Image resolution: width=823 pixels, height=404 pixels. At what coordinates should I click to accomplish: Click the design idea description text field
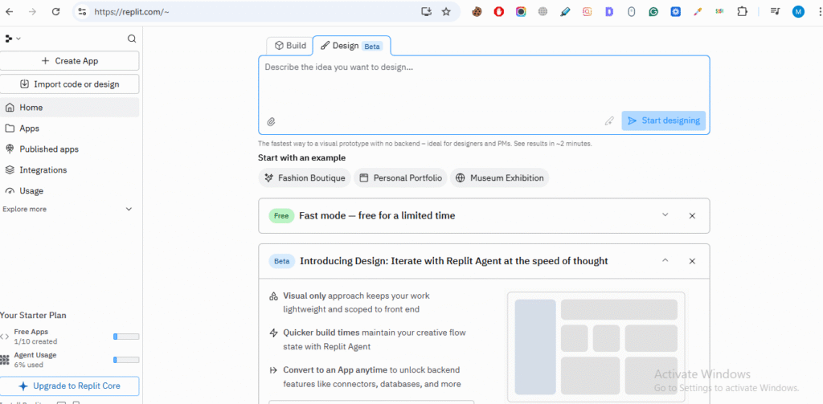tap(482, 84)
